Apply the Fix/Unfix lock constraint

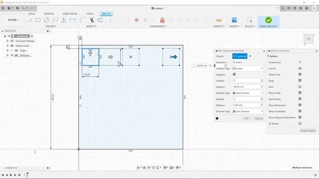click(x=162, y=20)
